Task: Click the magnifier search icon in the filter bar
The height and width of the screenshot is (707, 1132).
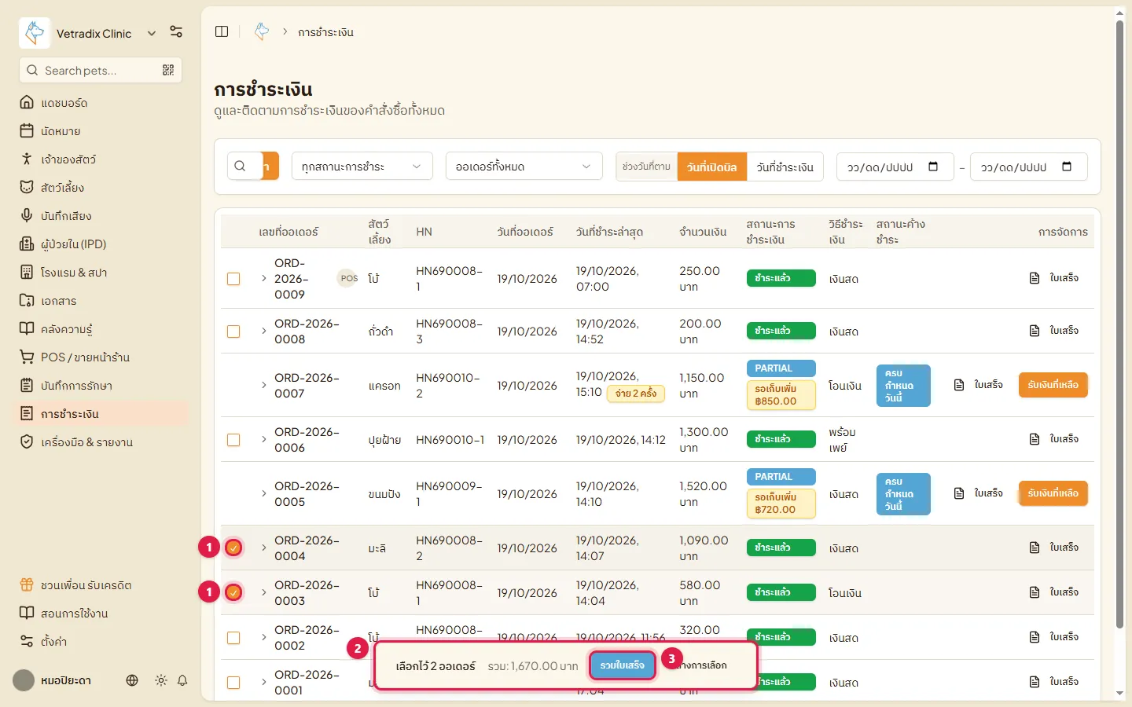Action: [x=241, y=166]
